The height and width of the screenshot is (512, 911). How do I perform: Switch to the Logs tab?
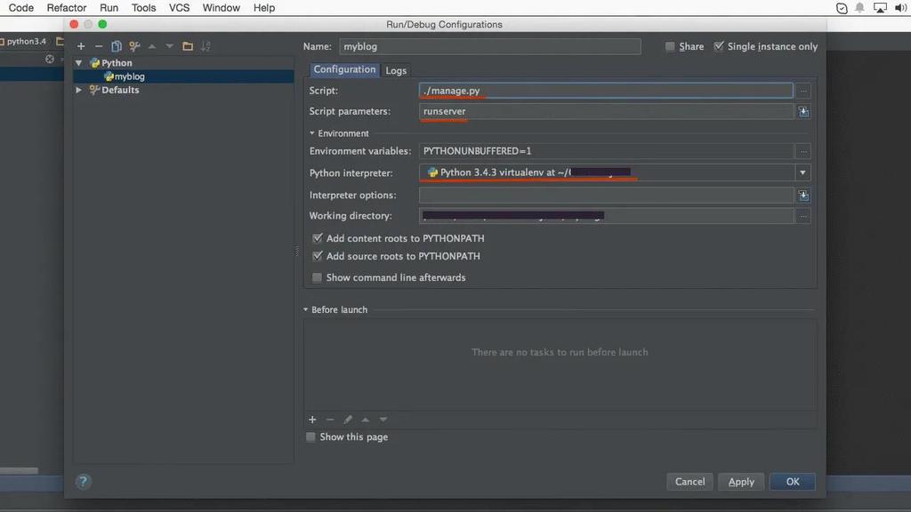tap(396, 69)
